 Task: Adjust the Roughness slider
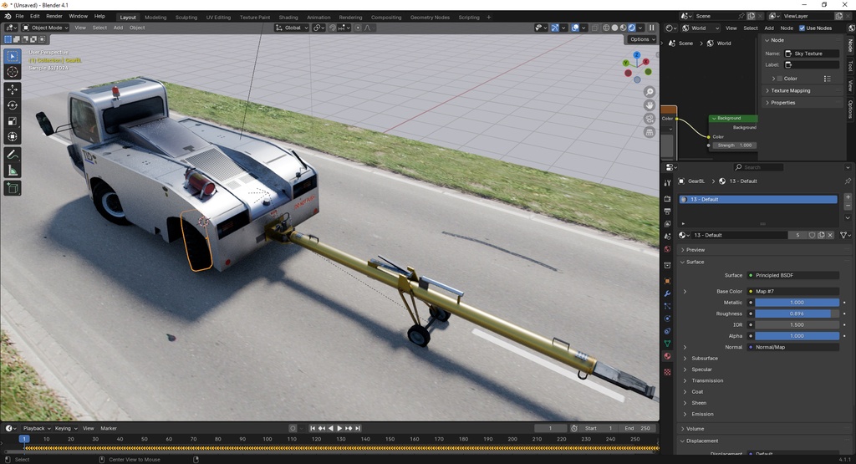tap(797, 314)
